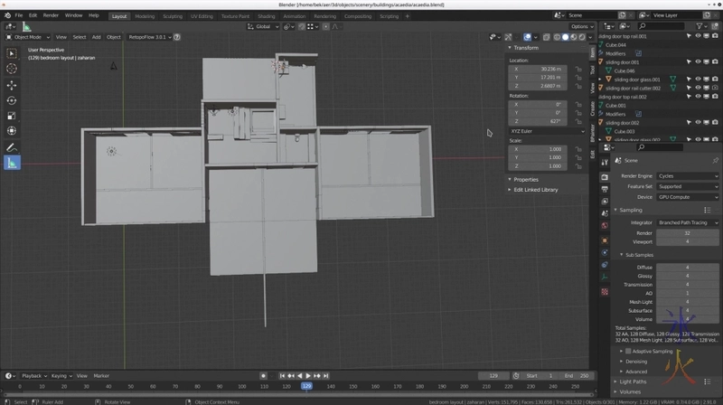Enable the Adaptive Sampling checkbox
This screenshot has height=405, width=723.
[x=629, y=351]
